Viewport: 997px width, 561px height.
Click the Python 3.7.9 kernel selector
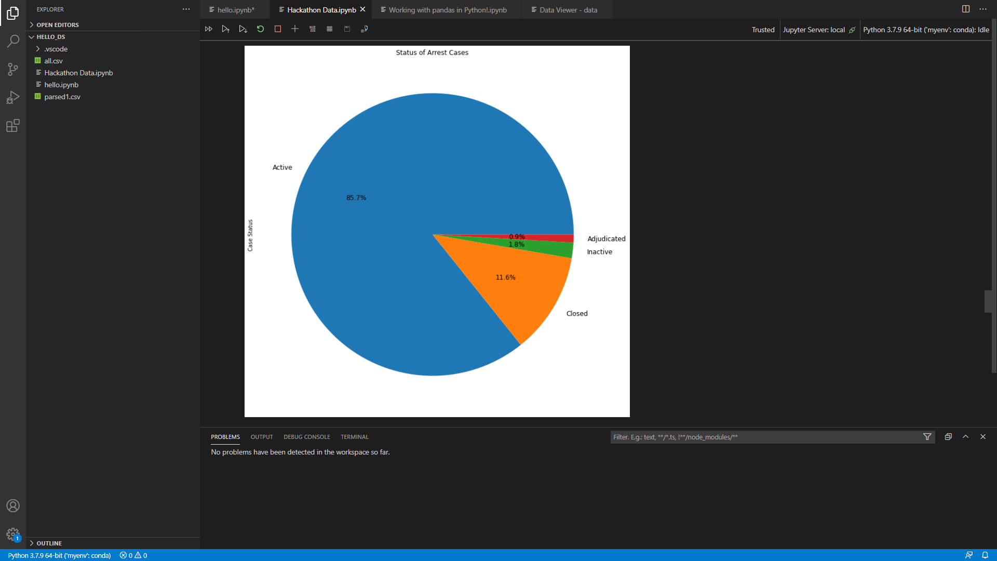pos(925,30)
